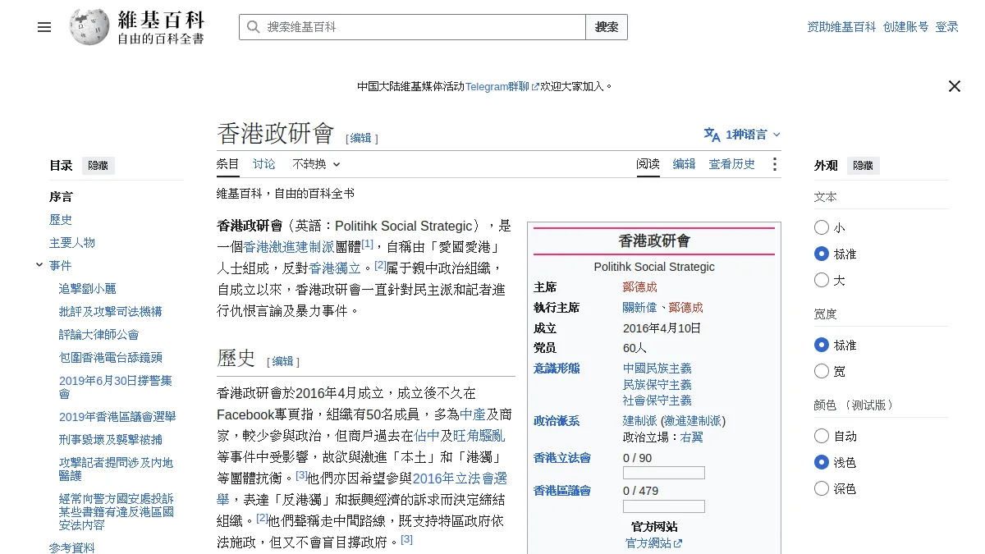The image size is (985, 554).
Task: Select the 大 text size radio
Action: 822,280
